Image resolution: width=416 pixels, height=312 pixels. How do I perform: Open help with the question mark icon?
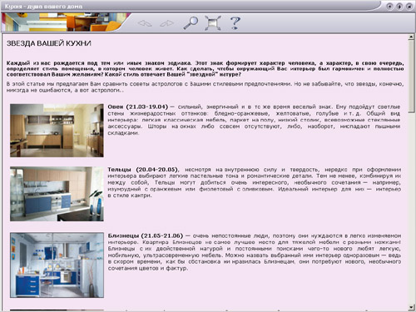[x=235, y=22]
